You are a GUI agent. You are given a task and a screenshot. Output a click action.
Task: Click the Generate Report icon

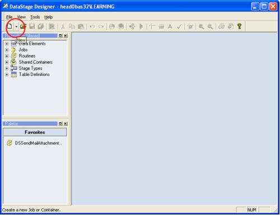[x=231, y=26]
